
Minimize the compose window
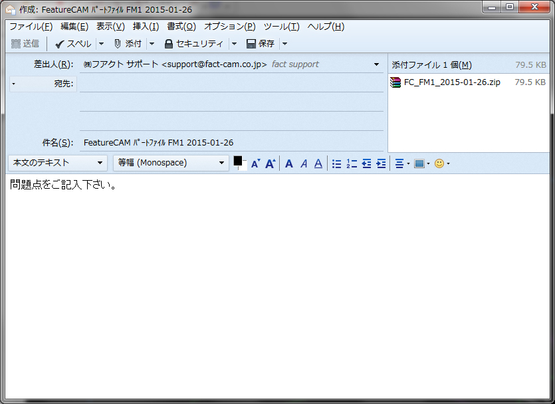pos(492,7)
